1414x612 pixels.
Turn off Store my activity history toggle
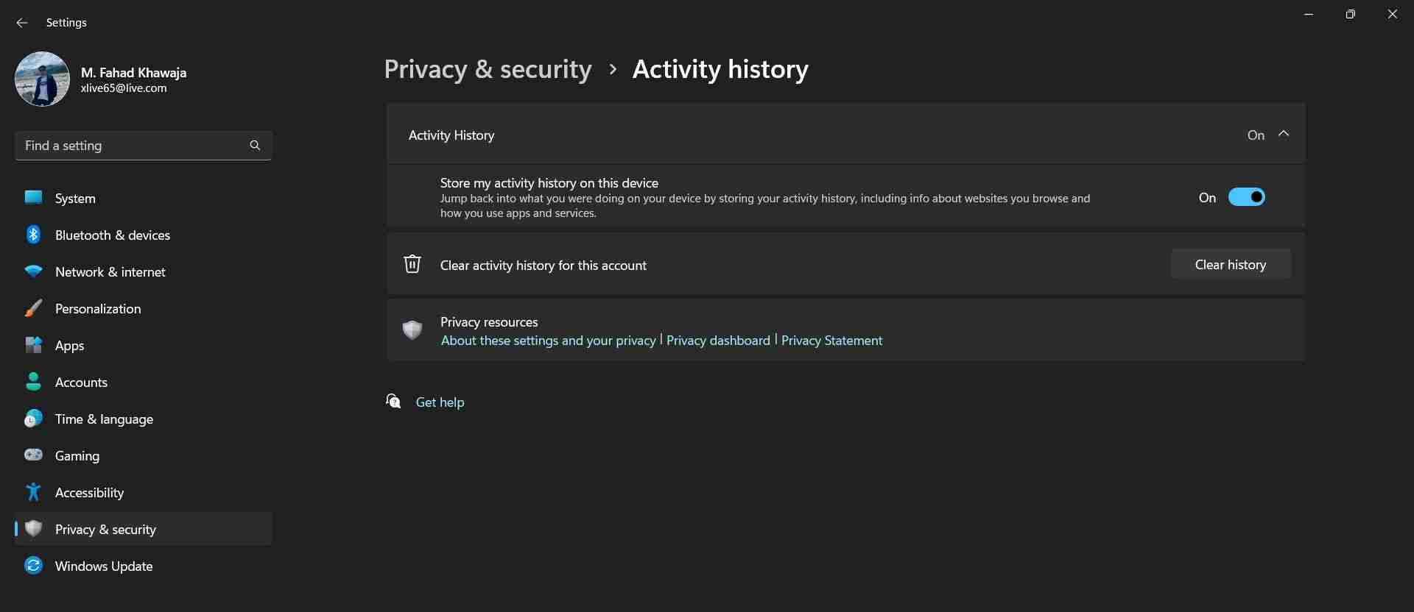(x=1246, y=197)
